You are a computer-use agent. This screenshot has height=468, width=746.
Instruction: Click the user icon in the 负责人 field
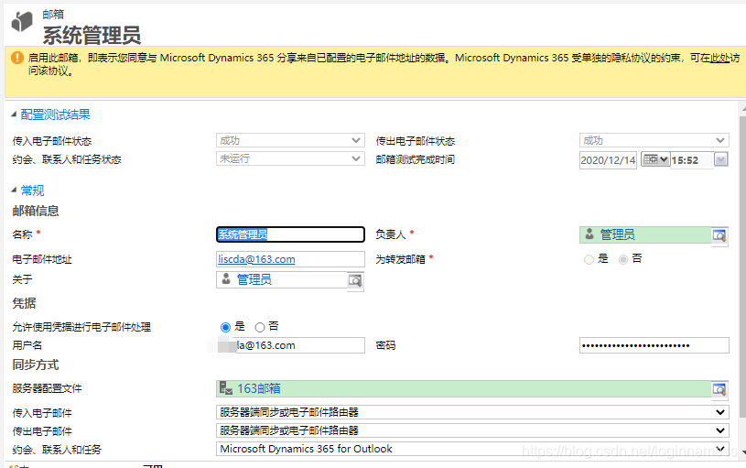pos(589,234)
